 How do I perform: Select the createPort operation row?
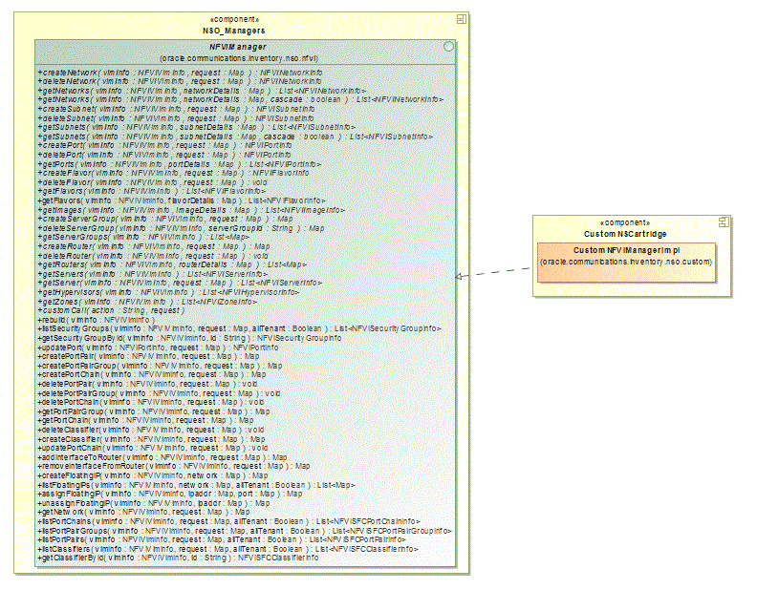pos(164,145)
